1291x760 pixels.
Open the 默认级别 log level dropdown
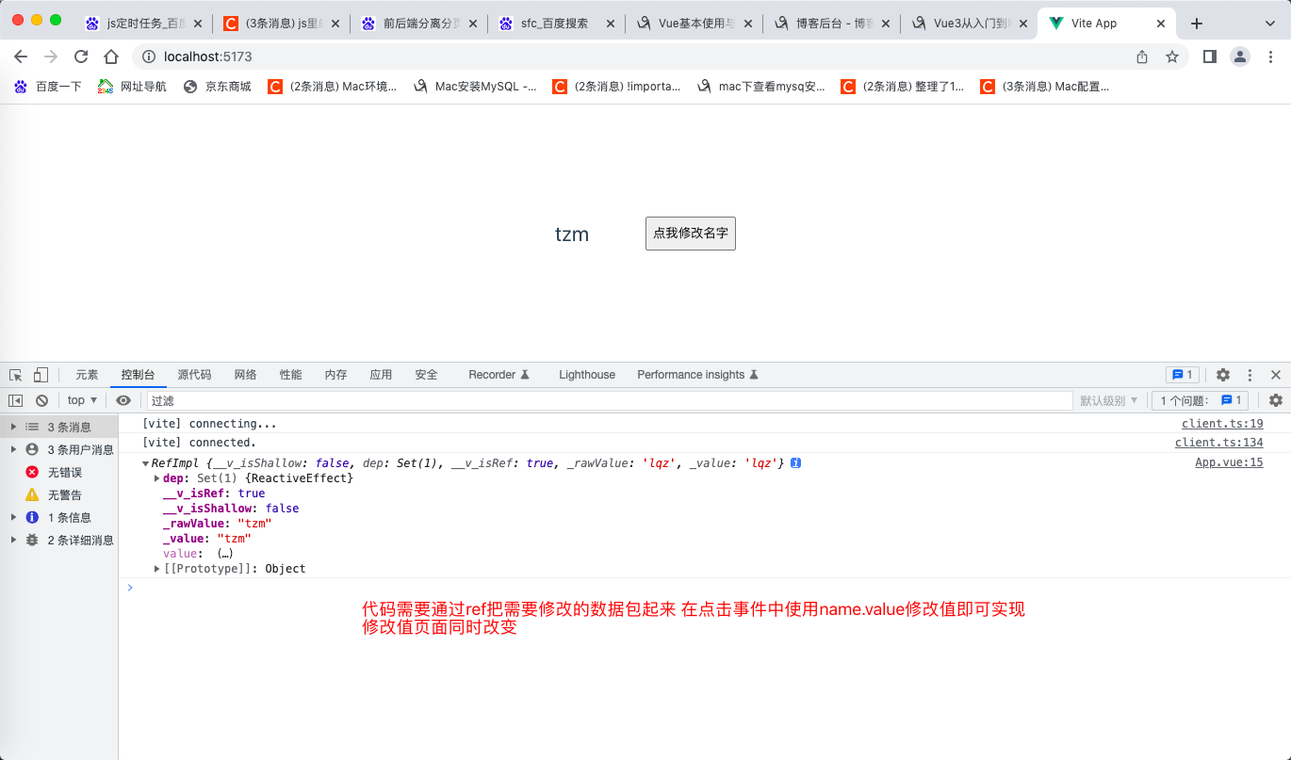pos(1108,400)
